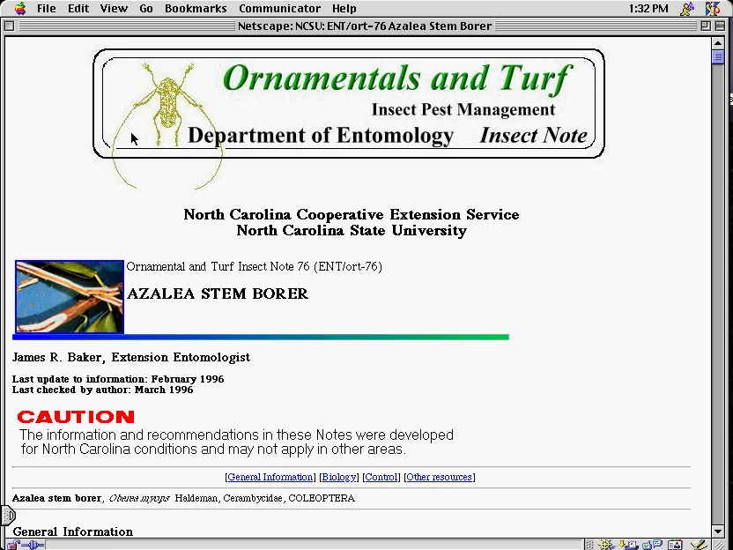Screen dimensions: 733x550
Task: Jump to the Biology section link
Action: coord(338,477)
